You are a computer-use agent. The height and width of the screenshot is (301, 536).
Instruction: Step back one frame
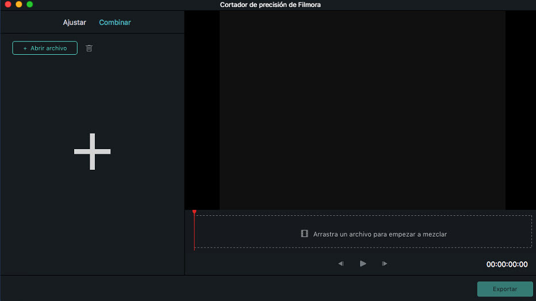[x=341, y=264]
